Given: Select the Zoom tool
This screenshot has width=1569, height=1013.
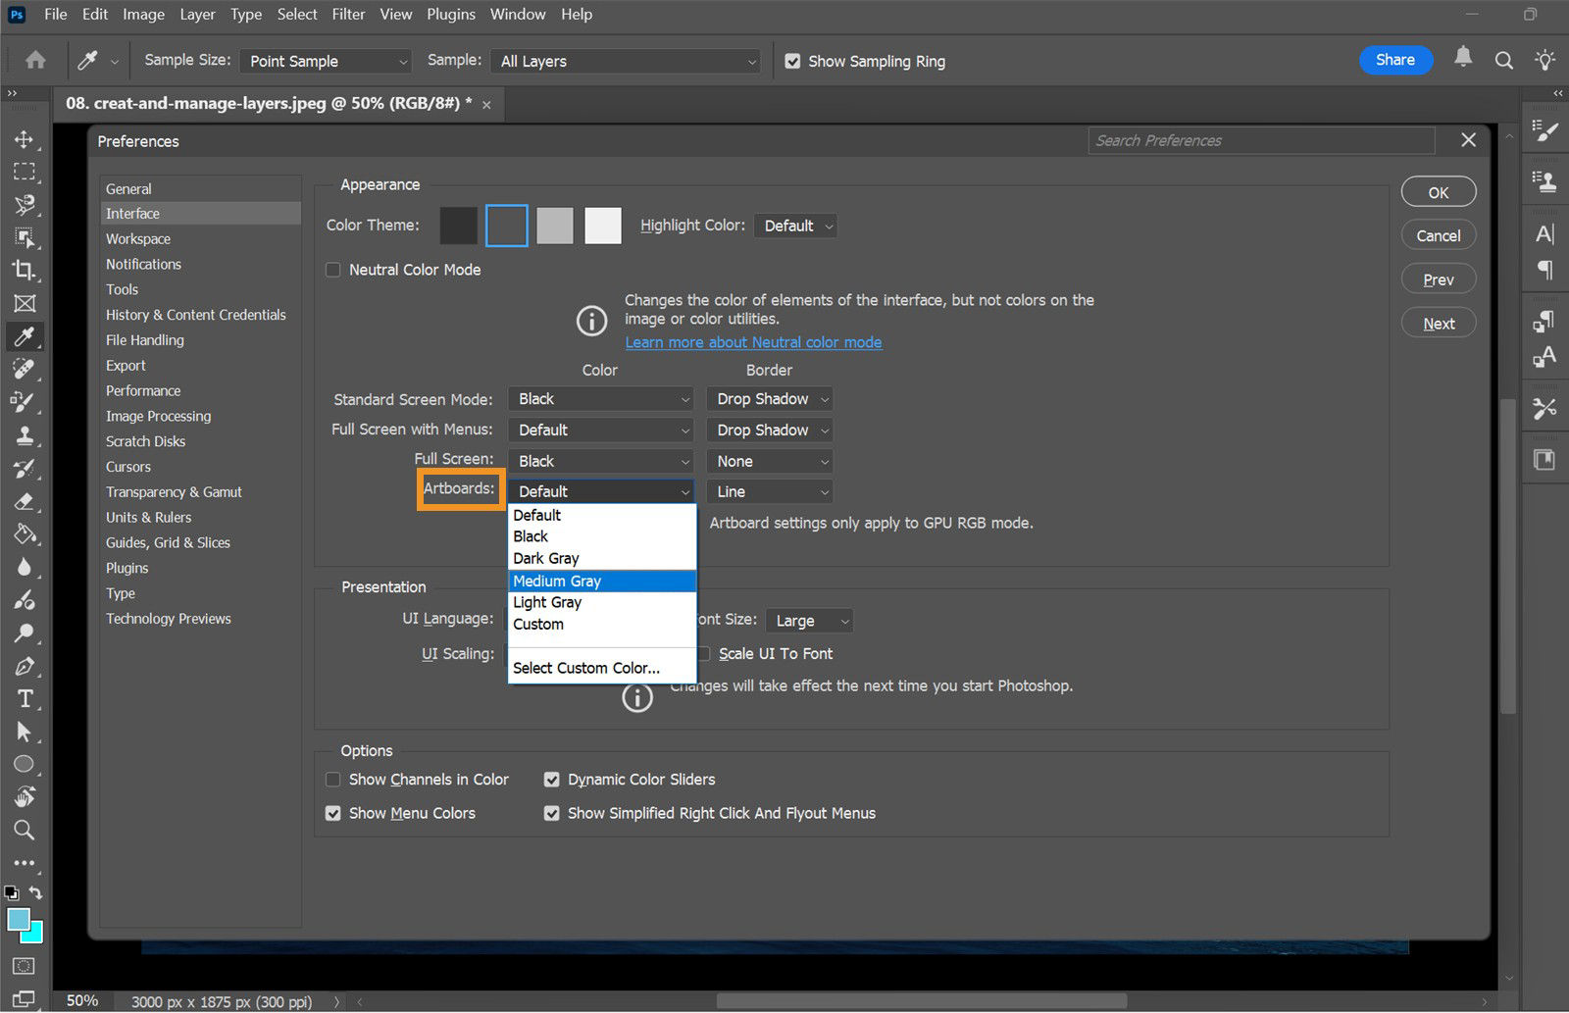Looking at the screenshot, I should 25,830.
